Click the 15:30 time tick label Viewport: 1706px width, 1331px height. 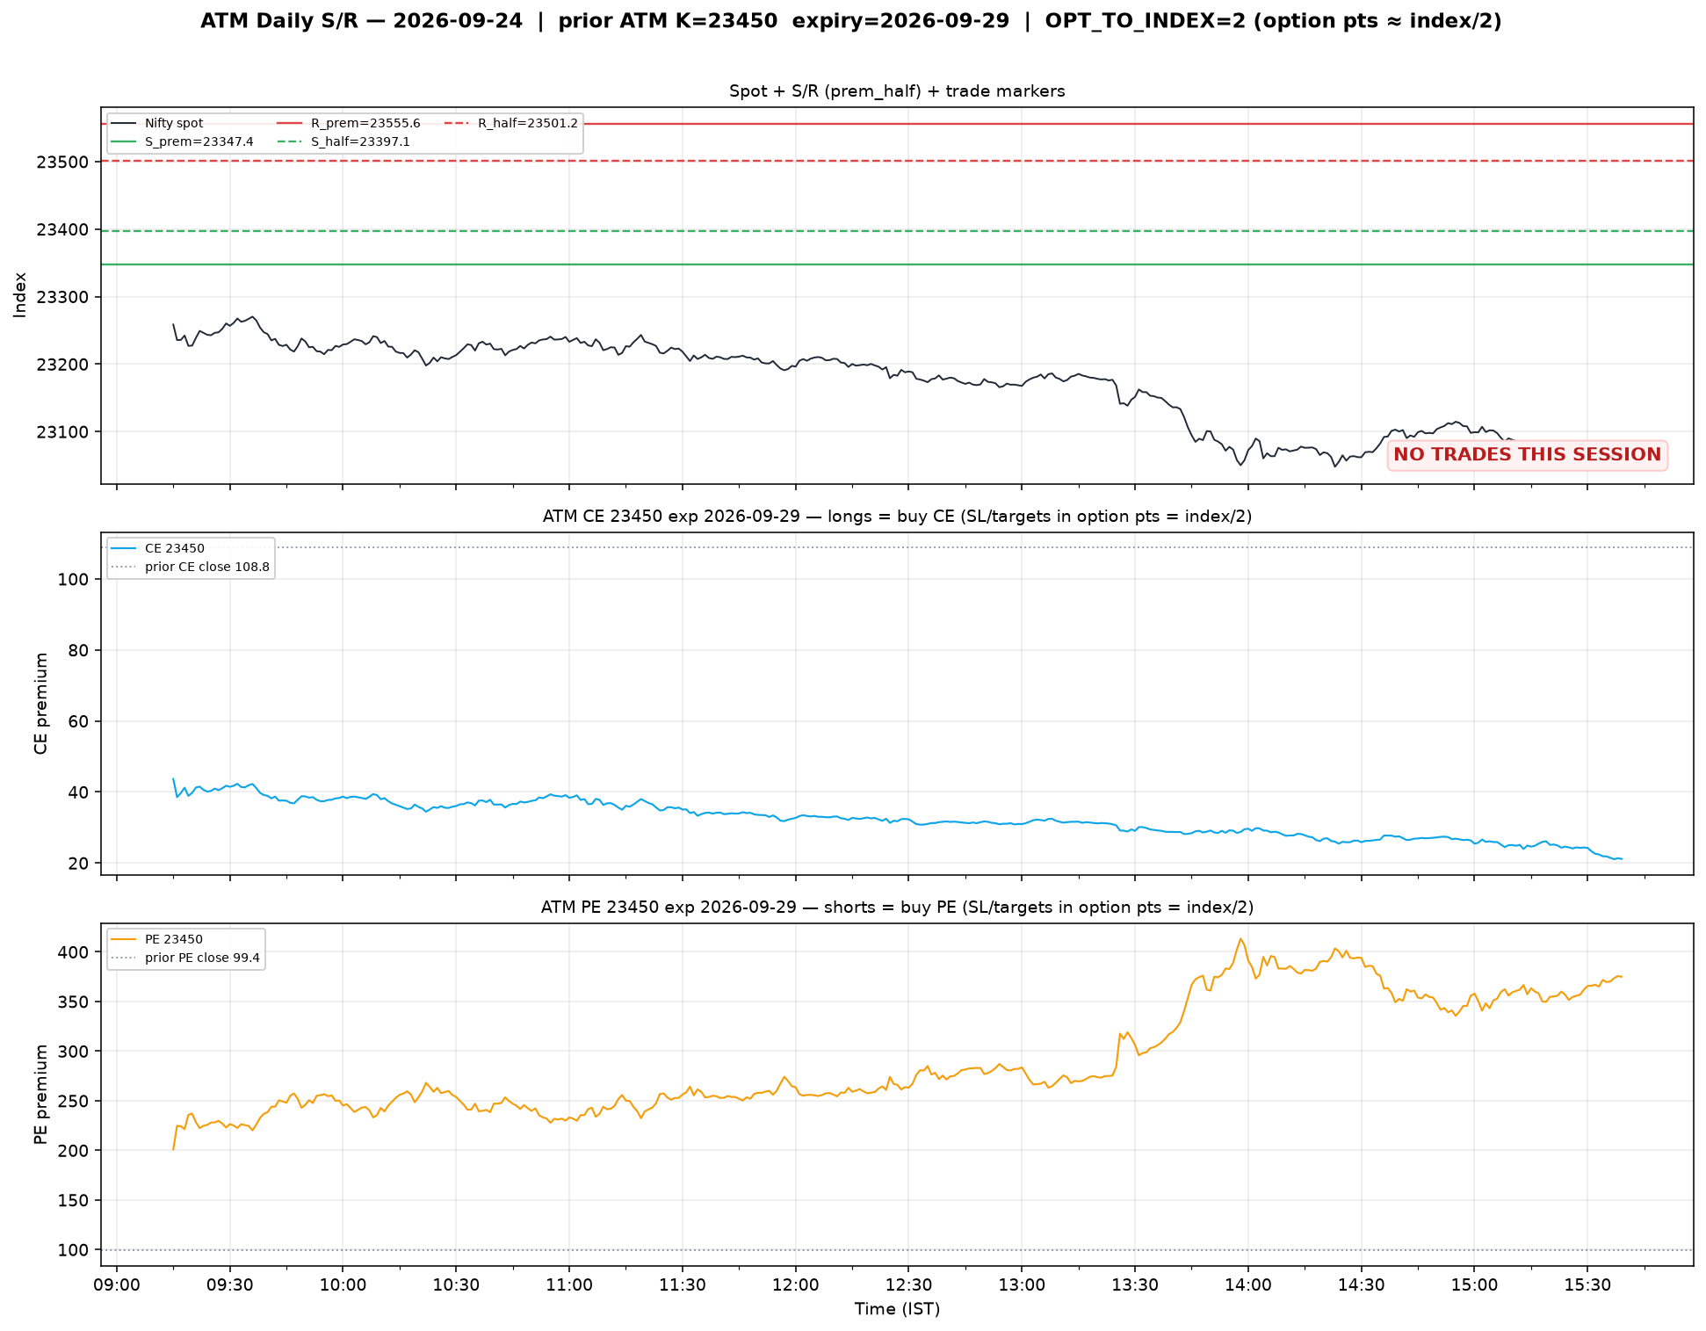1587,1284
